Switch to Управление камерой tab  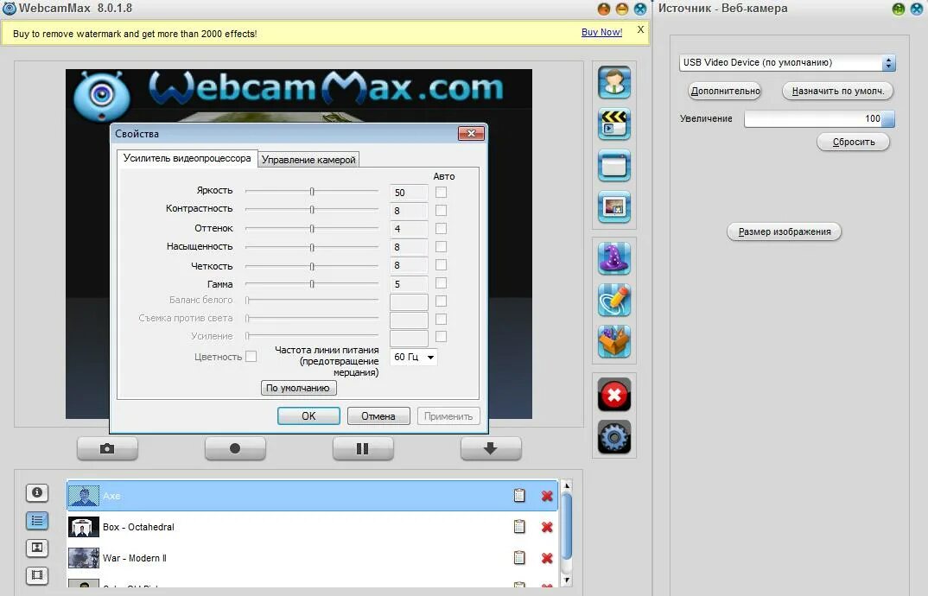point(308,160)
